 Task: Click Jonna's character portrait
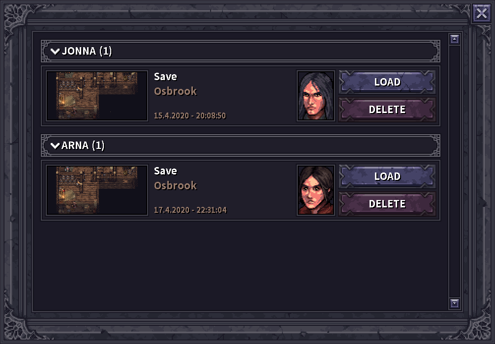pos(316,96)
